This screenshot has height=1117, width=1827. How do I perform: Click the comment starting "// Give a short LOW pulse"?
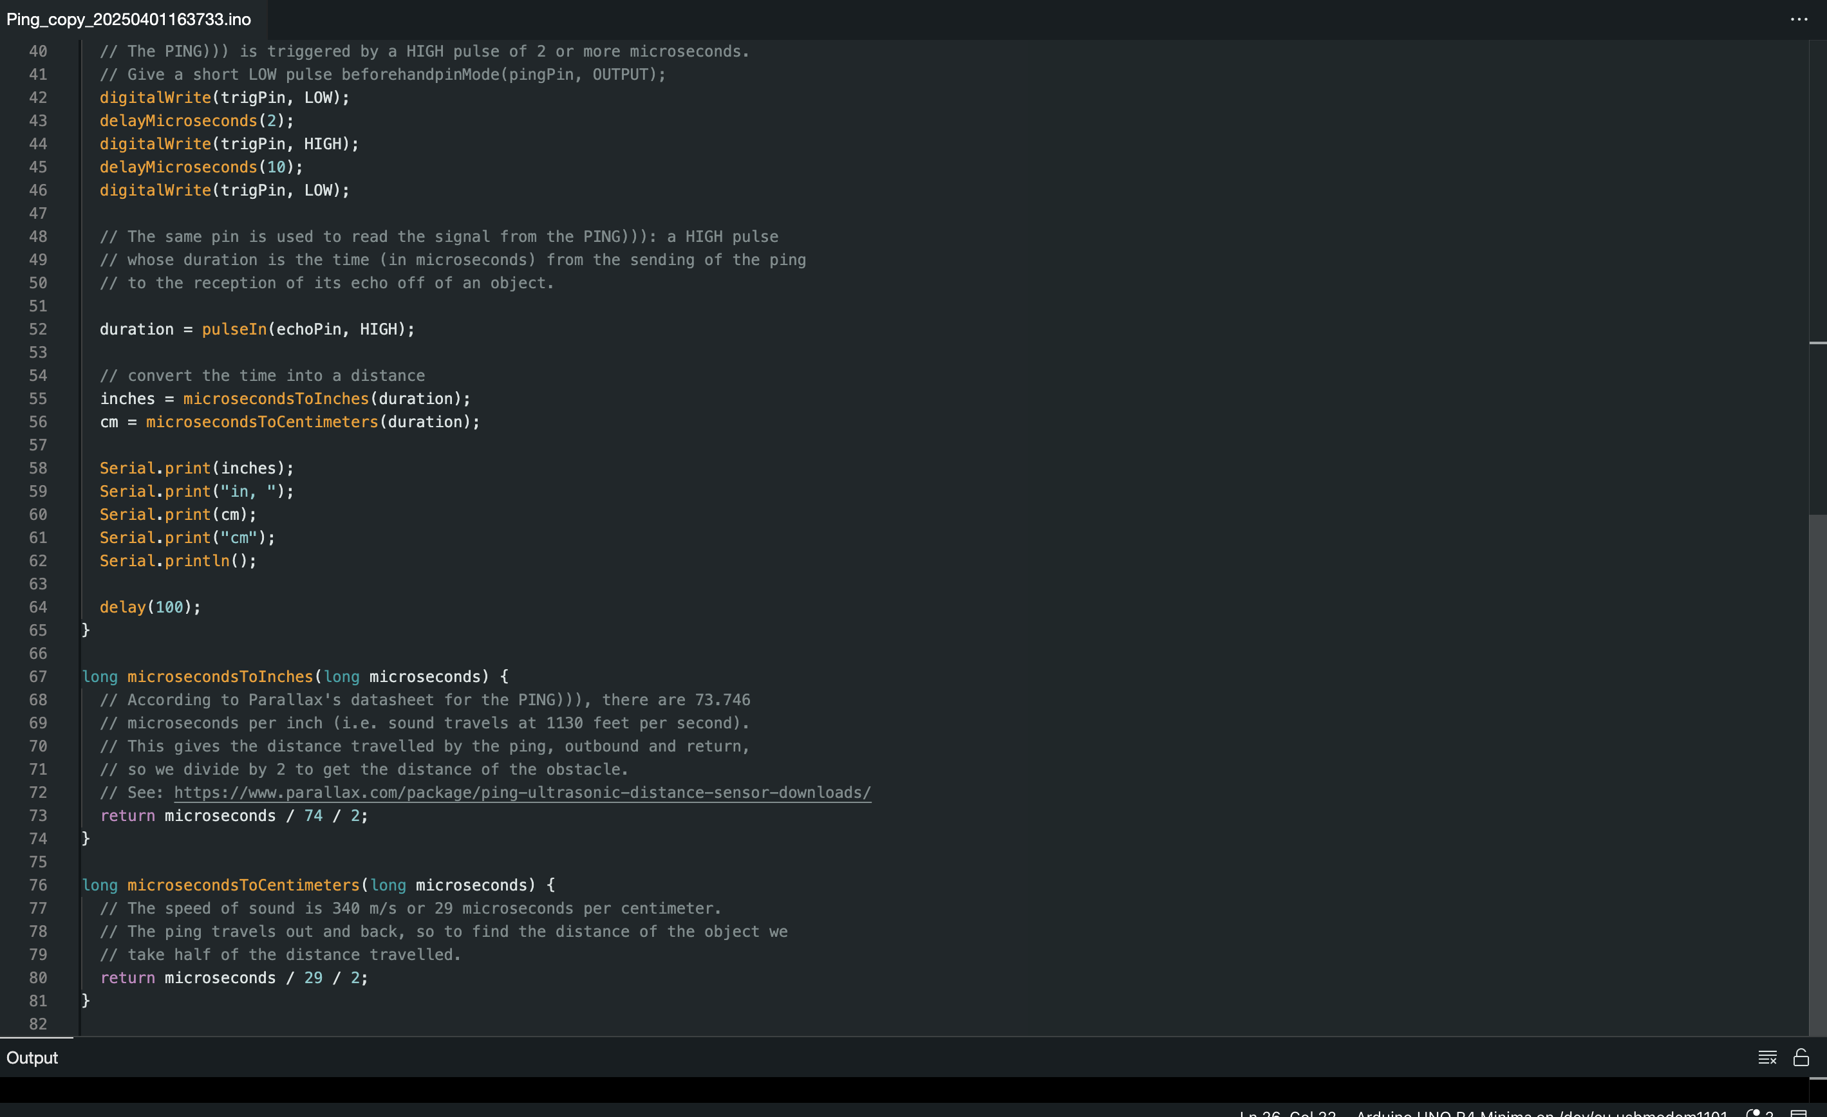tap(383, 74)
